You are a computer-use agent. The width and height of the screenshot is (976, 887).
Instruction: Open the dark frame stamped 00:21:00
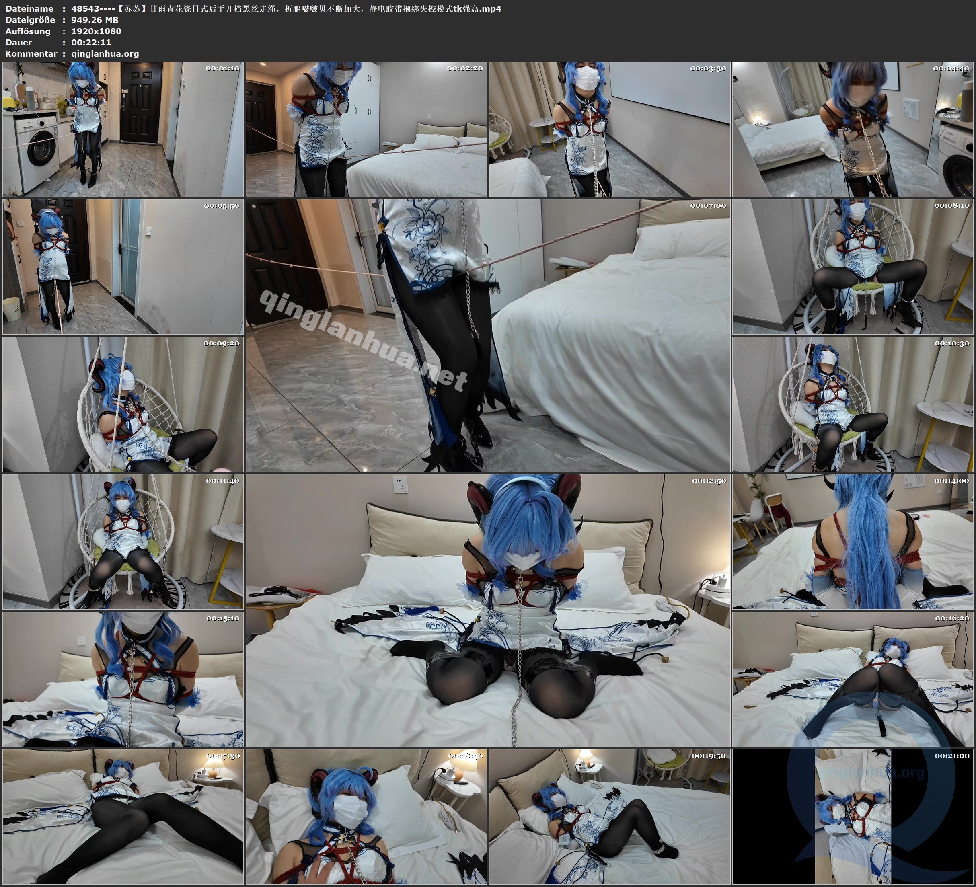point(853,816)
